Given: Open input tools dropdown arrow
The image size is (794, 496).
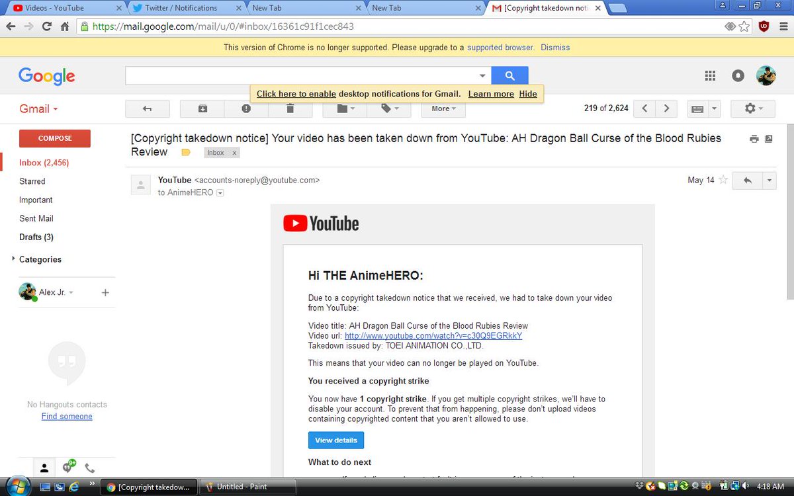Looking at the screenshot, I should pyautogui.click(x=714, y=108).
